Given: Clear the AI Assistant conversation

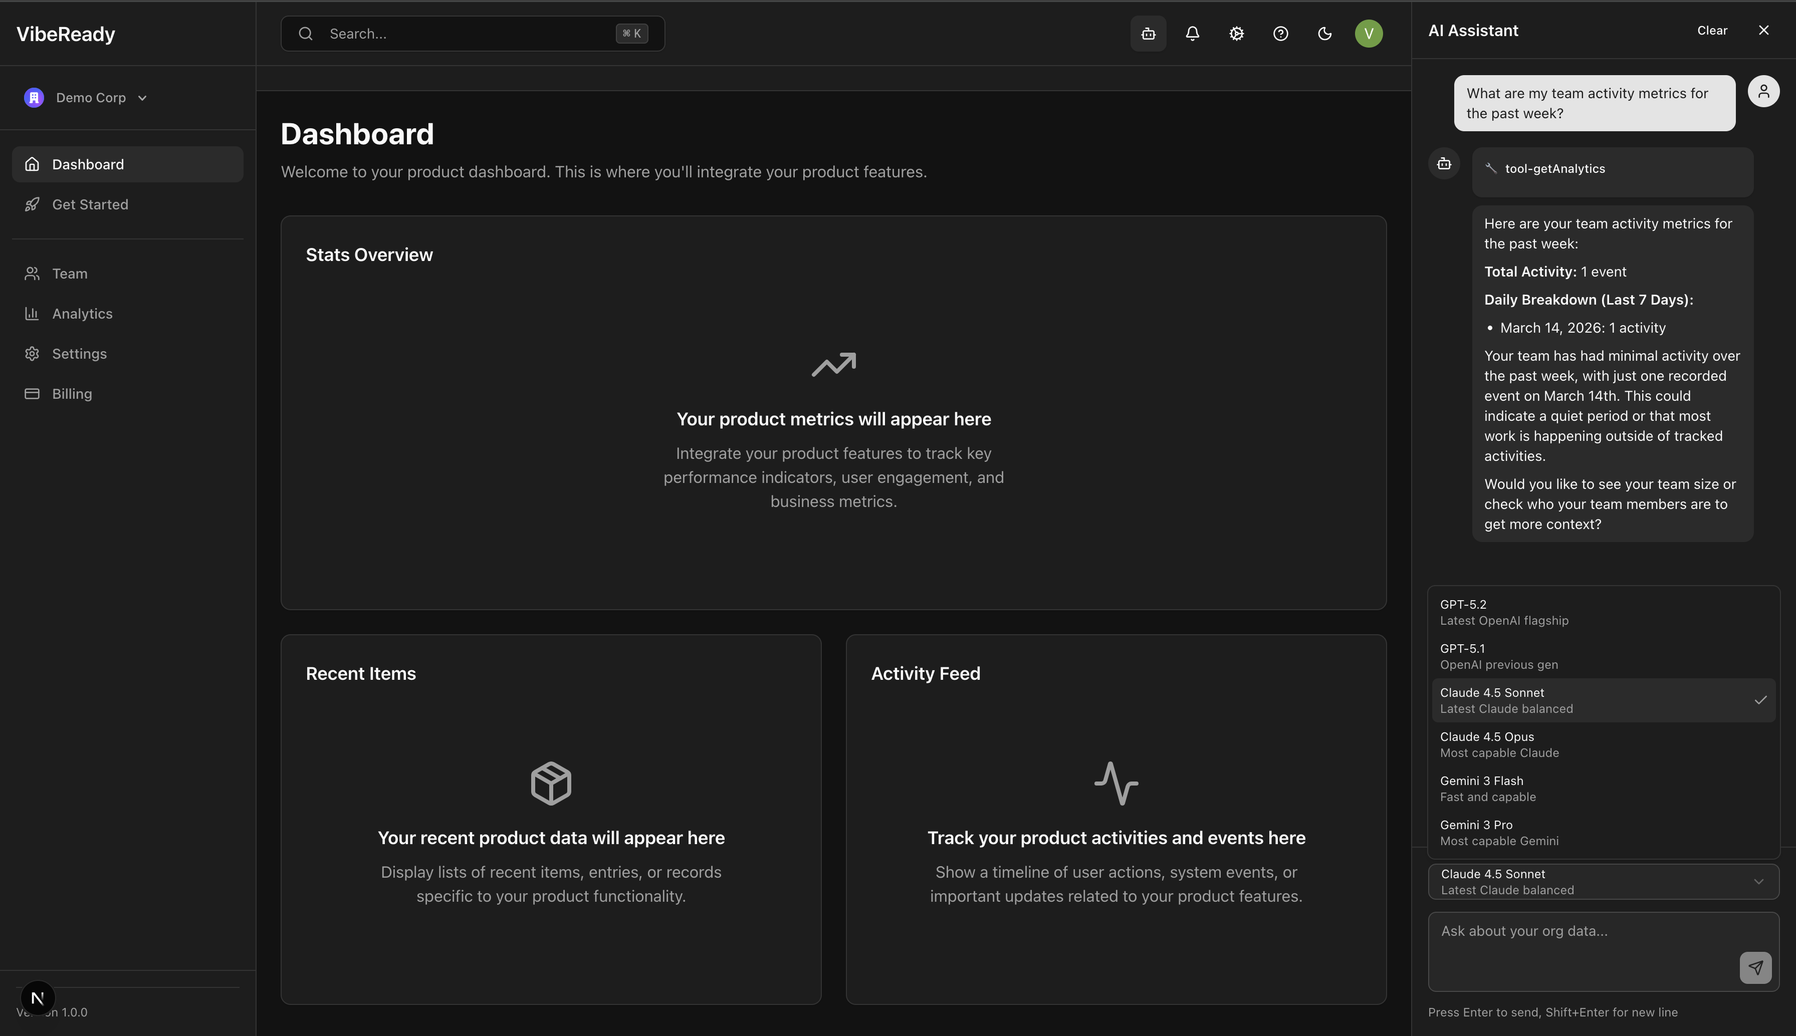Looking at the screenshot, I should click(x=1711, y=30).
